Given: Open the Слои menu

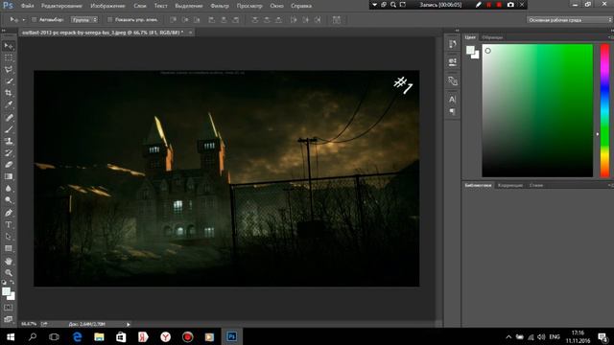Looking at the screenshot, I should coord(140,6).
